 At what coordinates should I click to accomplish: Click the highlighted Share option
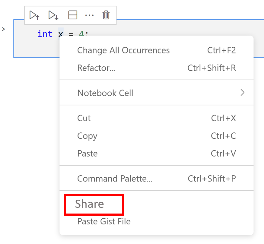click(x=89, y=204)
